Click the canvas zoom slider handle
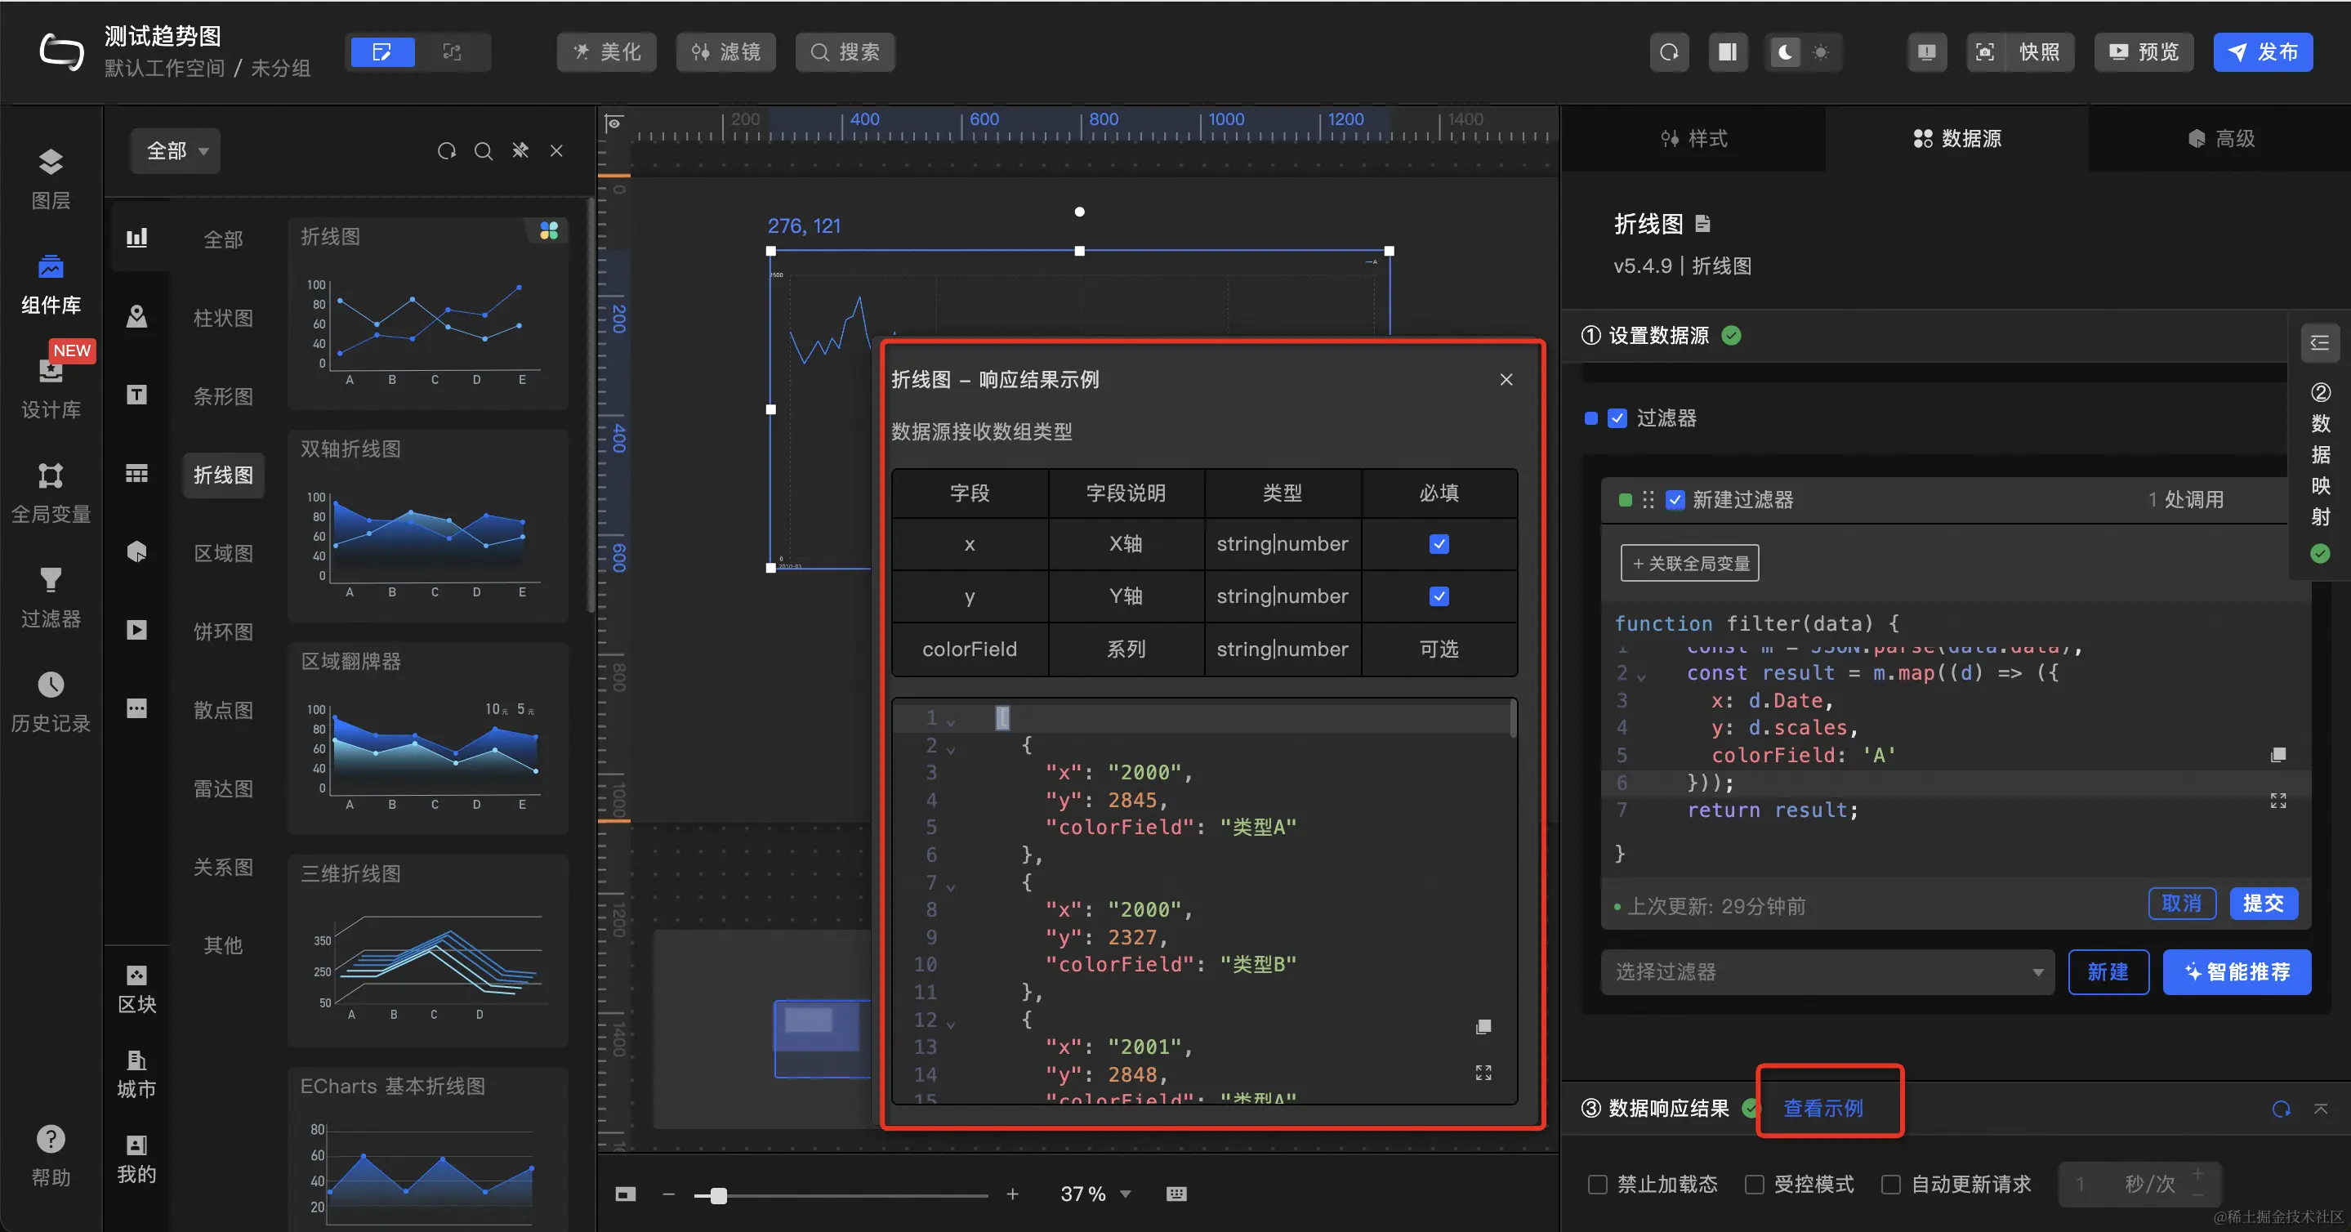The height and width of the screenshot is (1232, 2351). click(718, 1195)
